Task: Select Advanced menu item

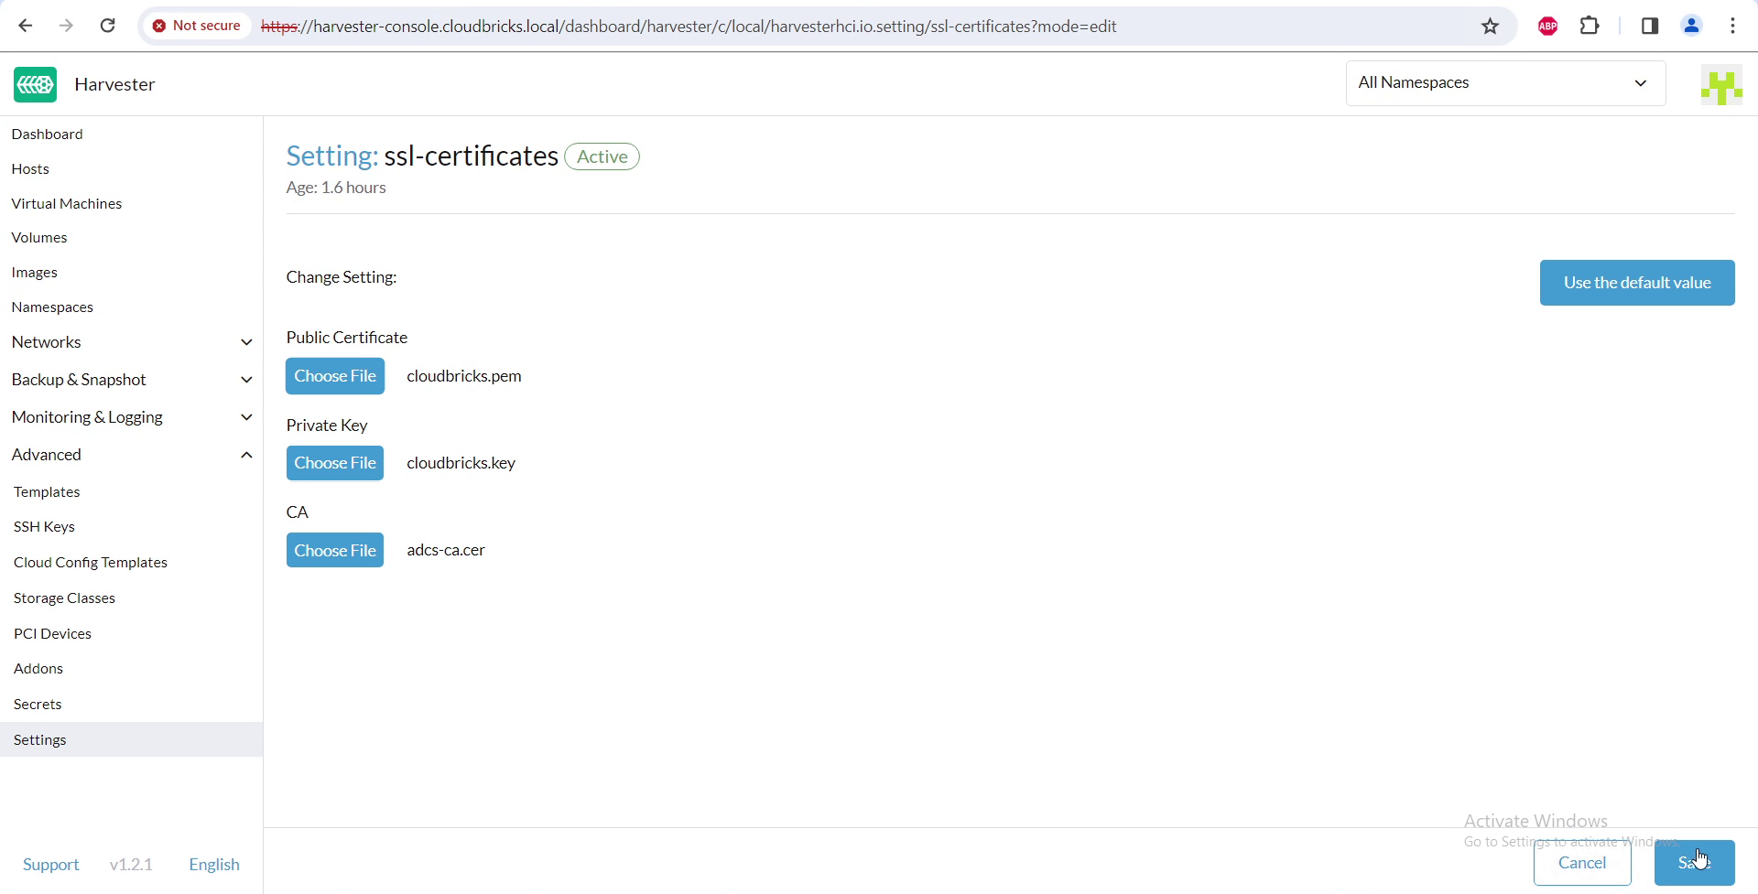Action: coord(47,455)
